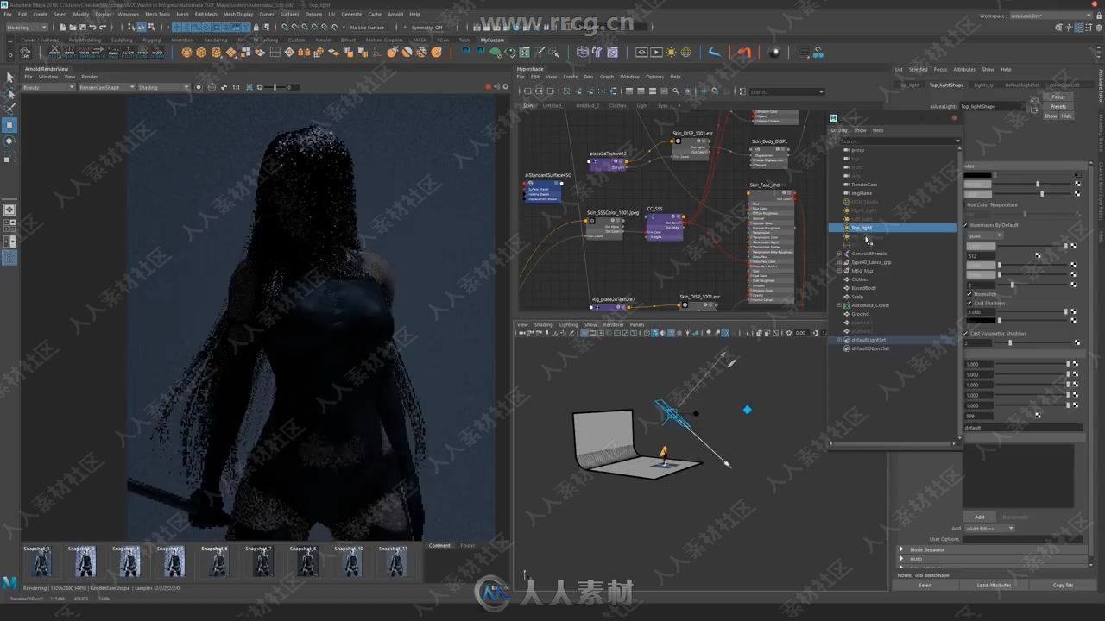Click the polygon sphere shelf icon
The image size is (1105, 621).
point(186,52)
